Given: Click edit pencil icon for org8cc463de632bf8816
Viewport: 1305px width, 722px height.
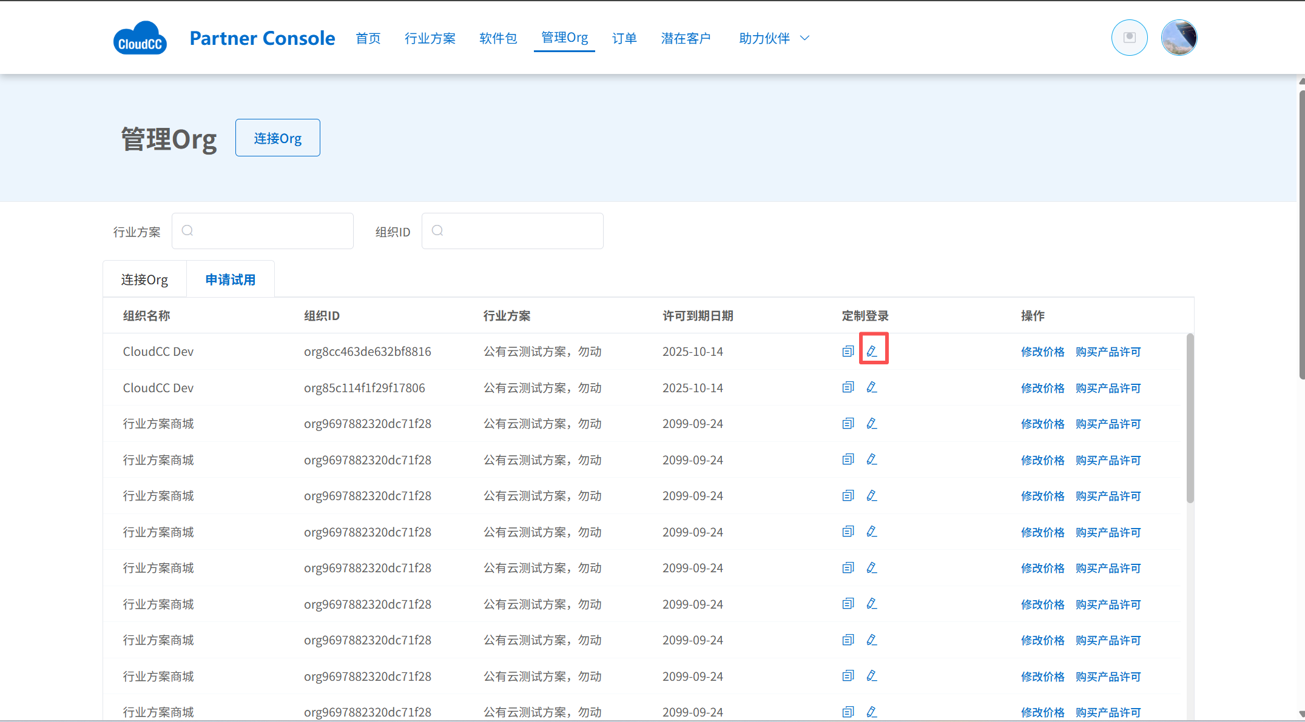Looking at the screenshot, I should (872, 351).
